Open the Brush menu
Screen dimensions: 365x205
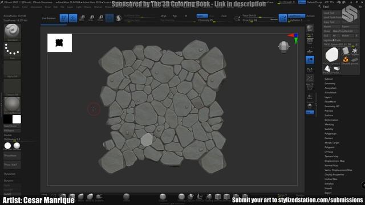click(x=16, y=7)
